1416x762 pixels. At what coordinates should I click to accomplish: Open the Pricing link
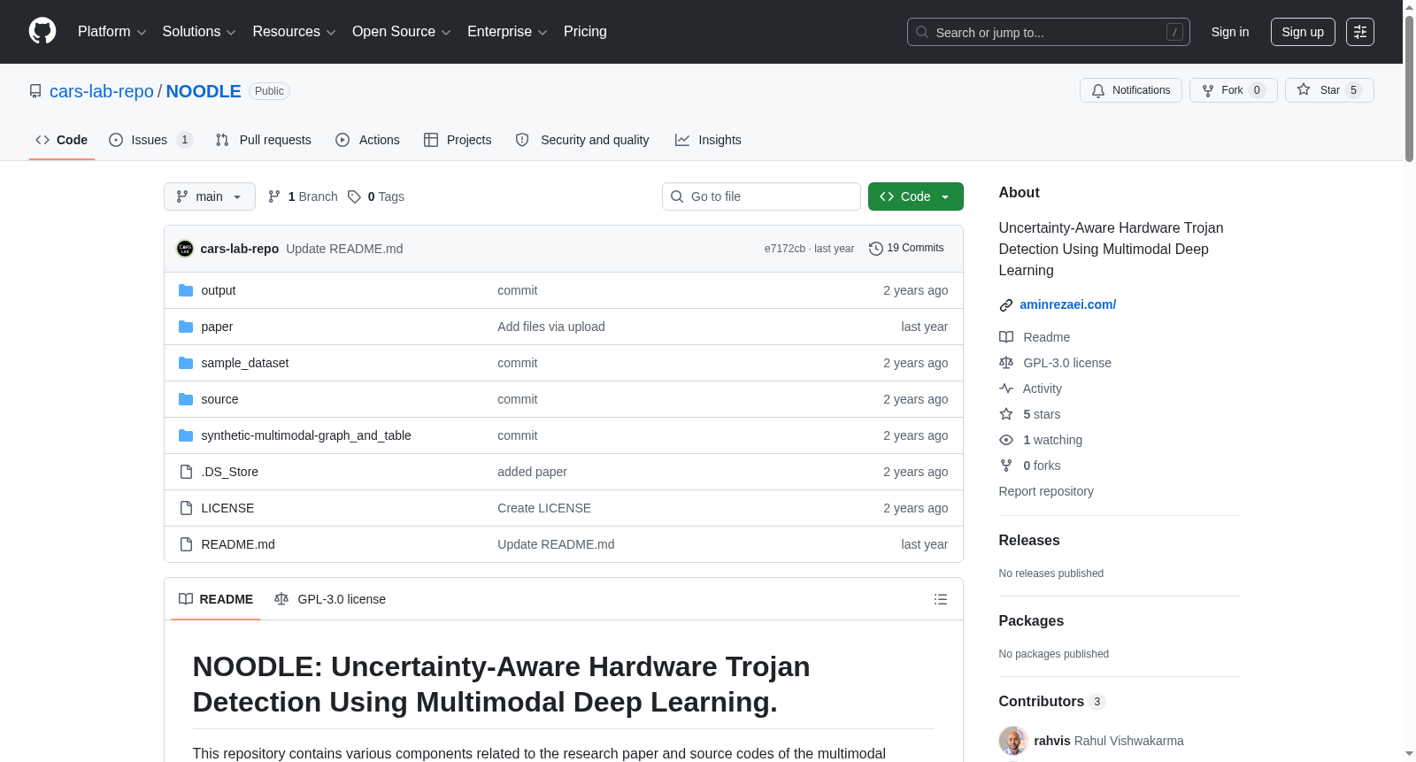click(585, 32)
